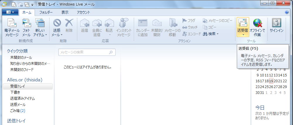This screenshot has height=125, width=293.
Task: Open the 迷惑メール ribbon dropdown
Action: coord(57,27)
